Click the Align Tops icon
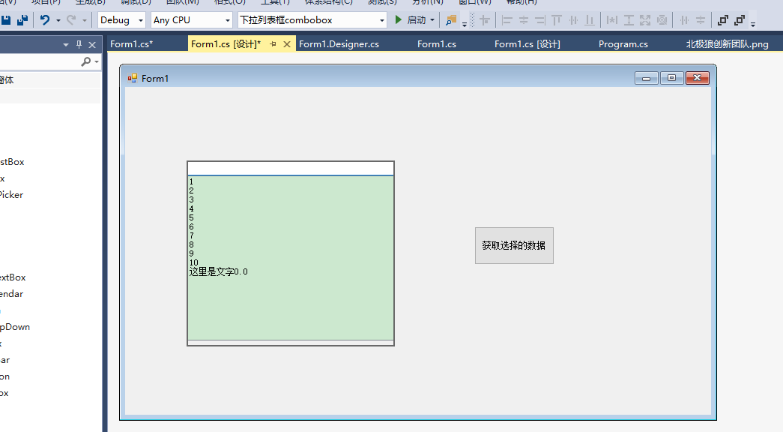Viewport: 783px width, 432px height. [556, 21]
